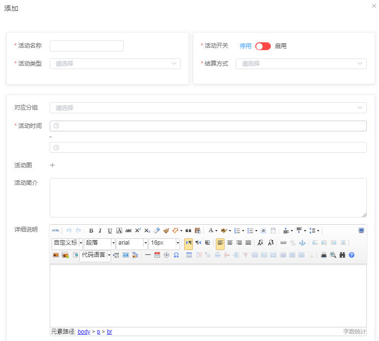The width and height of the screenshot is (379, 341).
Task: Open the 自定义标题 dropdown
Action: 67,243
